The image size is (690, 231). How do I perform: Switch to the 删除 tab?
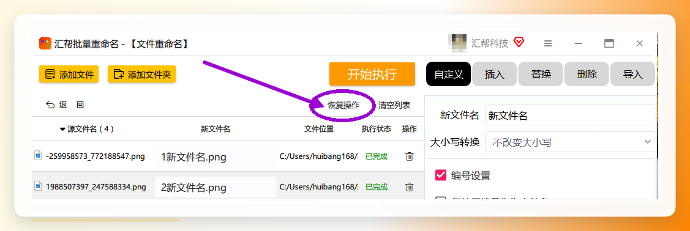587,74
